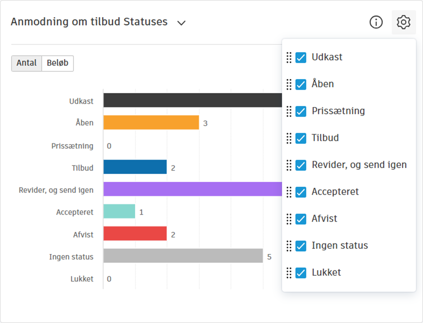This screenshot has width=423, height=323.
Task: Disable the Afvist status checkbox
Action: point(301,219)
